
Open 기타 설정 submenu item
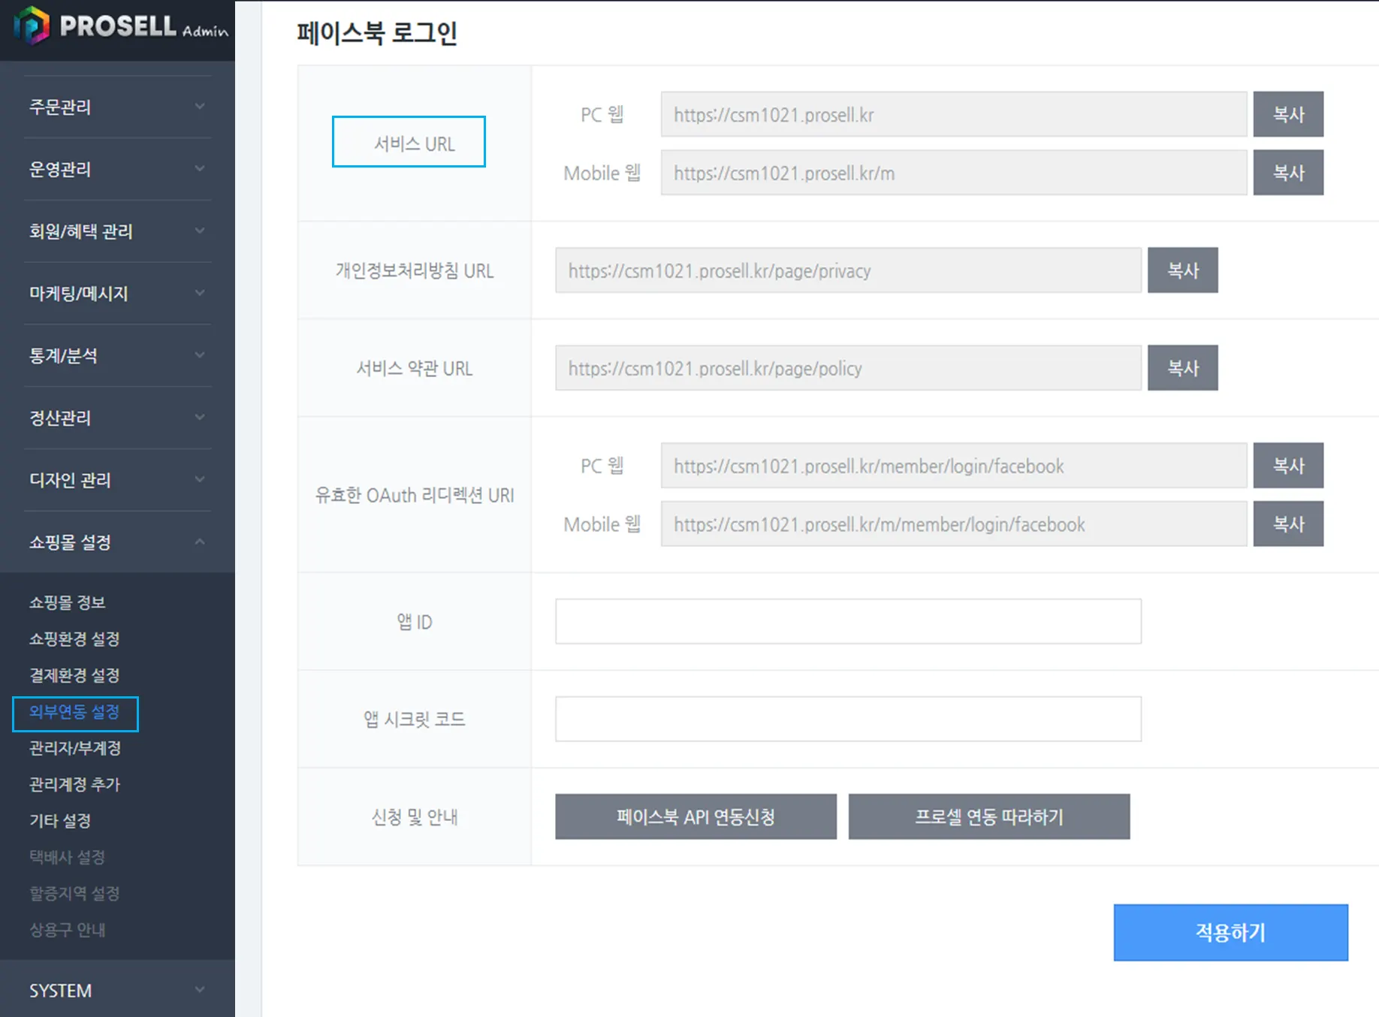(60, 821)
